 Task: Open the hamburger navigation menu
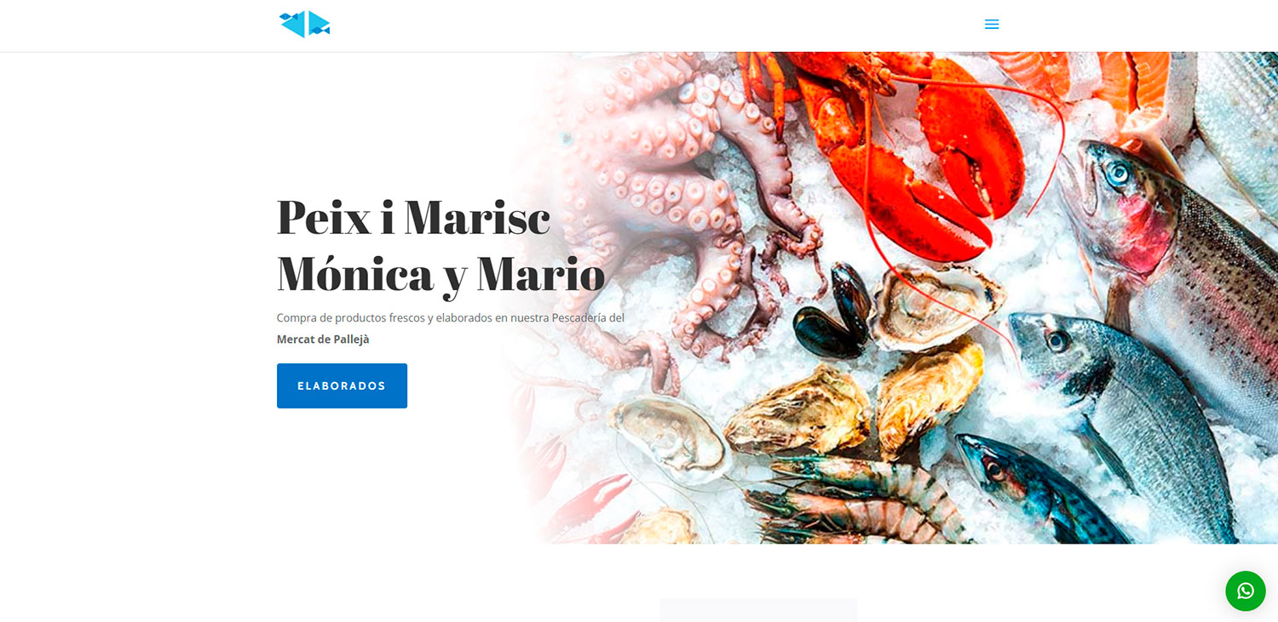[991, 25]
